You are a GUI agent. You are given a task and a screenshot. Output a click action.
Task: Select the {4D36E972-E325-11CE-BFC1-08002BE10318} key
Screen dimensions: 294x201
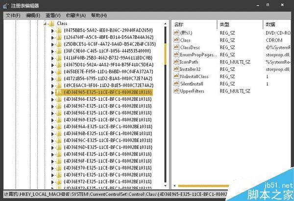click(108, 182)
